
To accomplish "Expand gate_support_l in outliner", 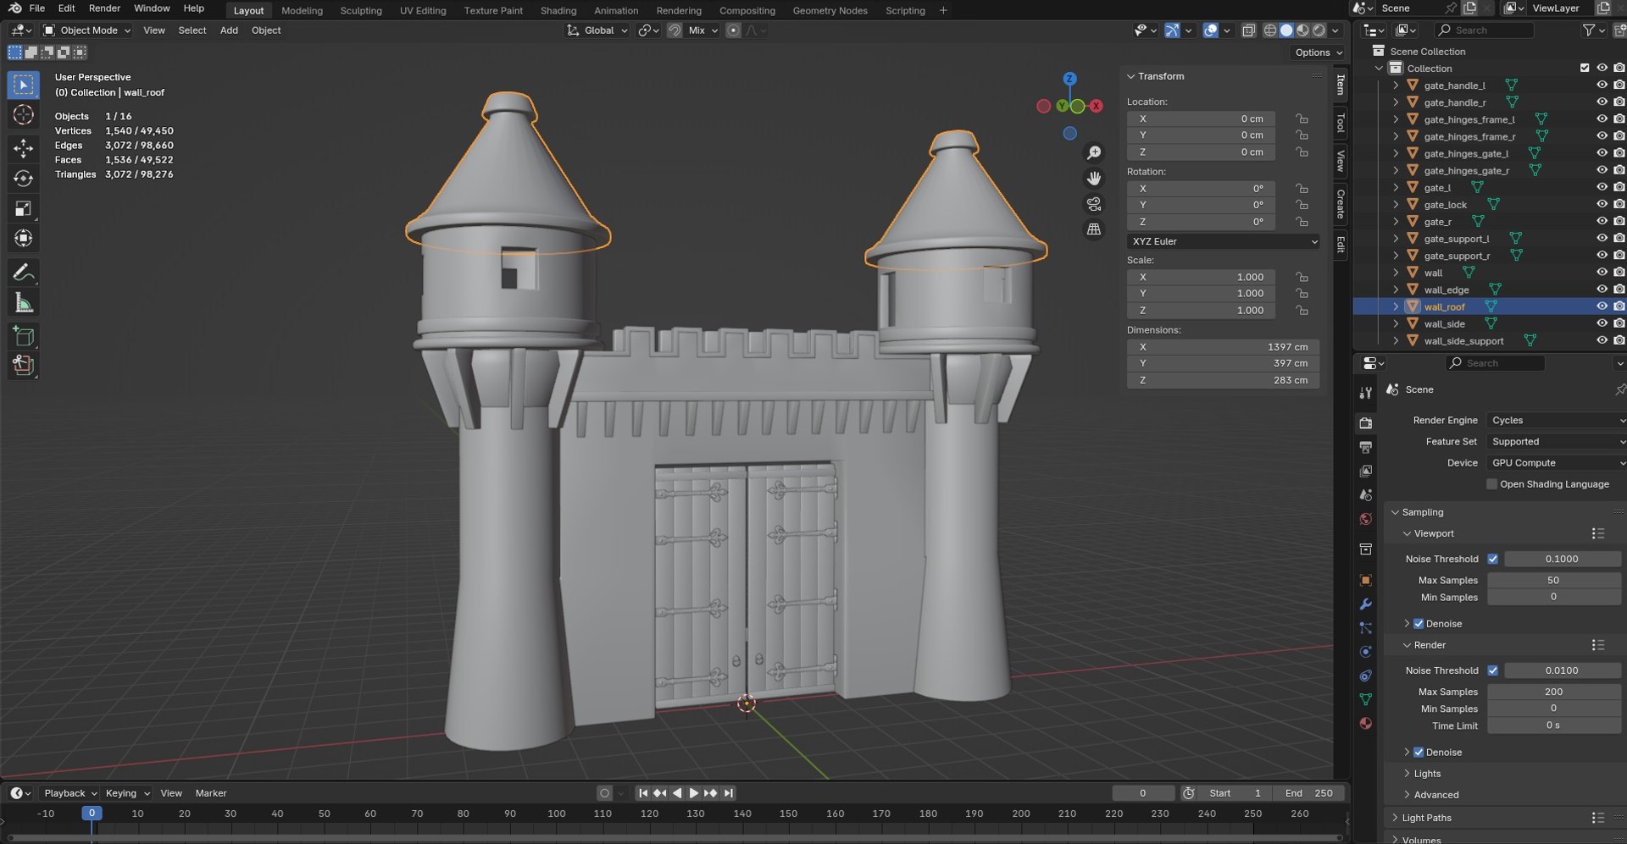I will tap(1396, 239).
